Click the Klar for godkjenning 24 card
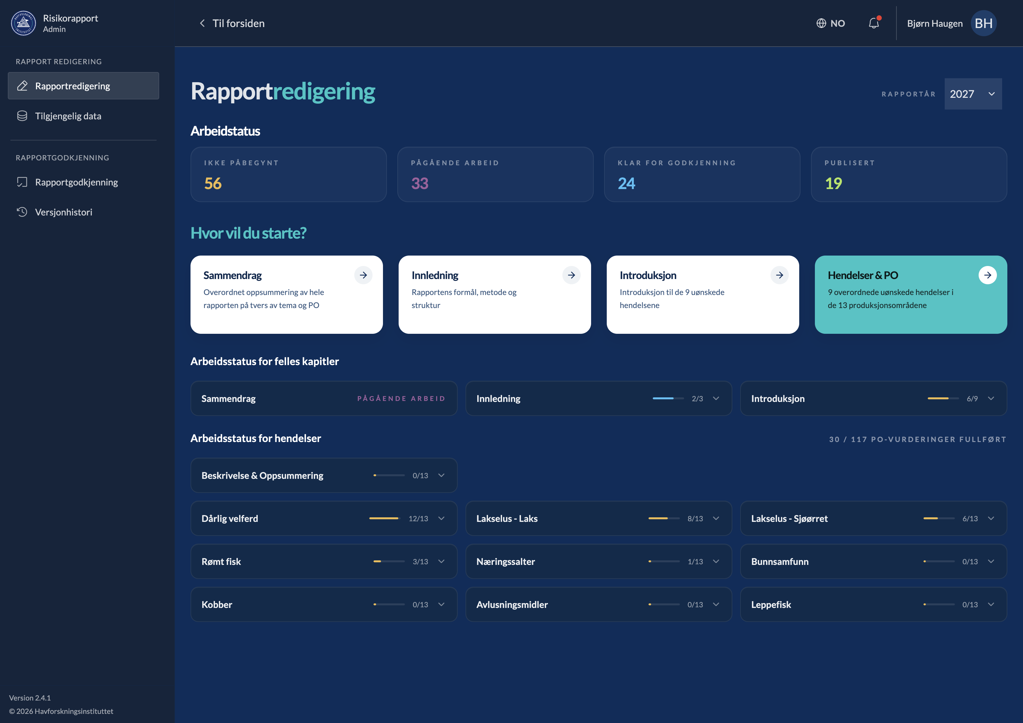 pos(702,174)
